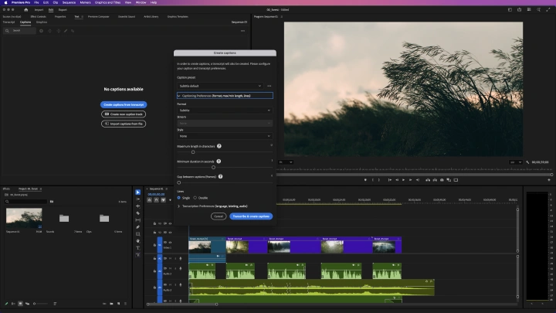Screen dimensions: 556x313
Task: Go to In point button
Action: coord(390,180)
